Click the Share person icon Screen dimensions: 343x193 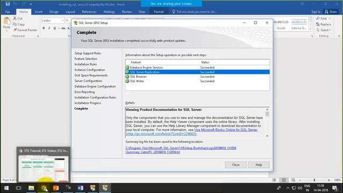(x=326, y=12)
